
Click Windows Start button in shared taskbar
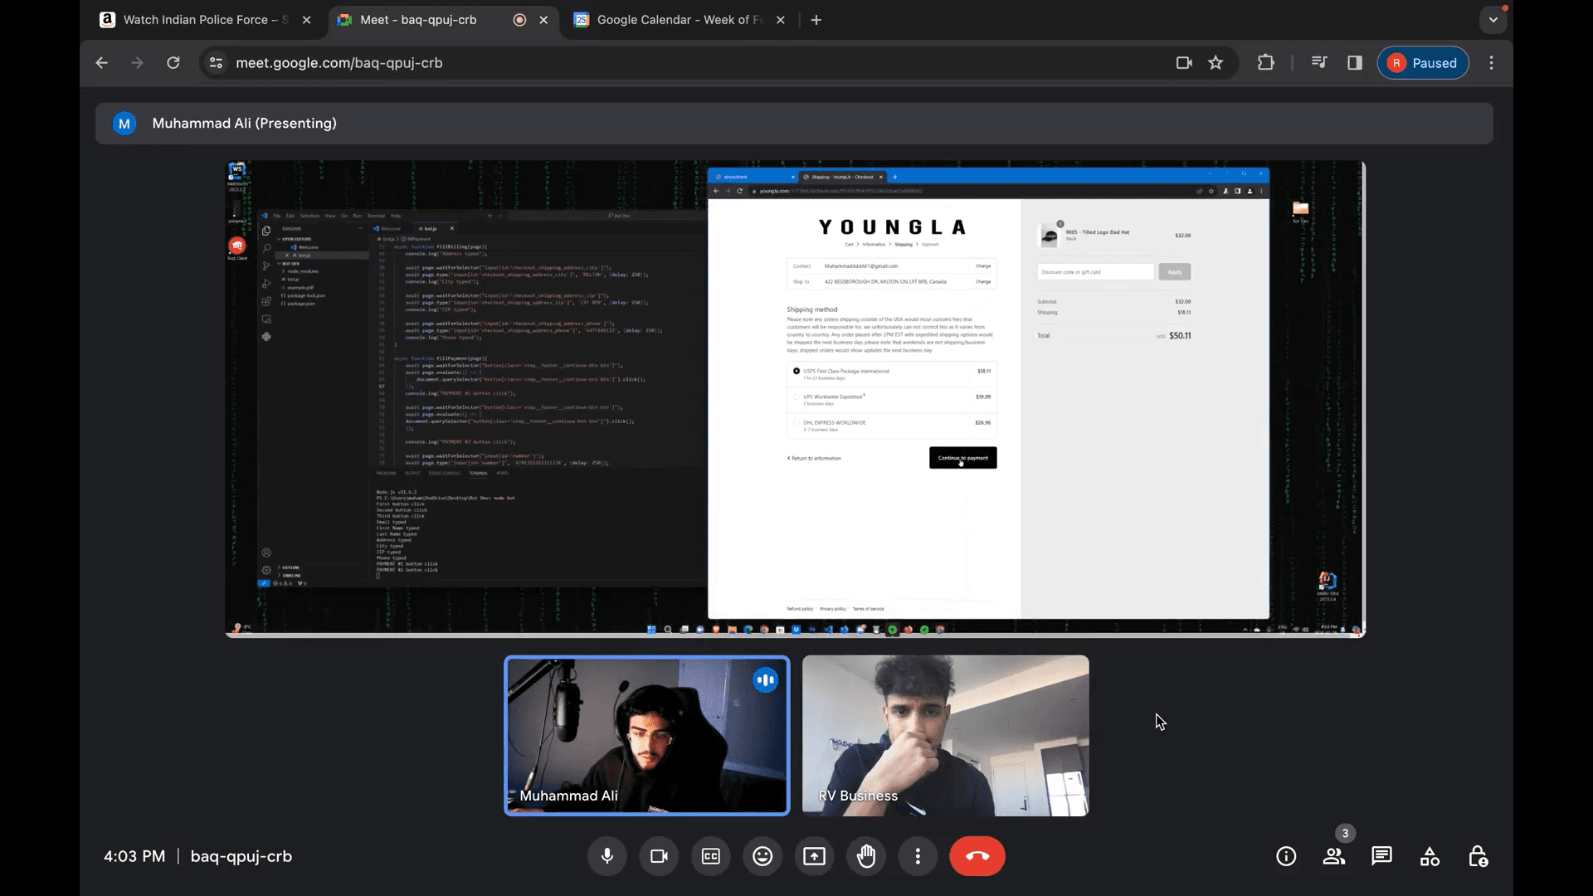click(x=651, y=630)
